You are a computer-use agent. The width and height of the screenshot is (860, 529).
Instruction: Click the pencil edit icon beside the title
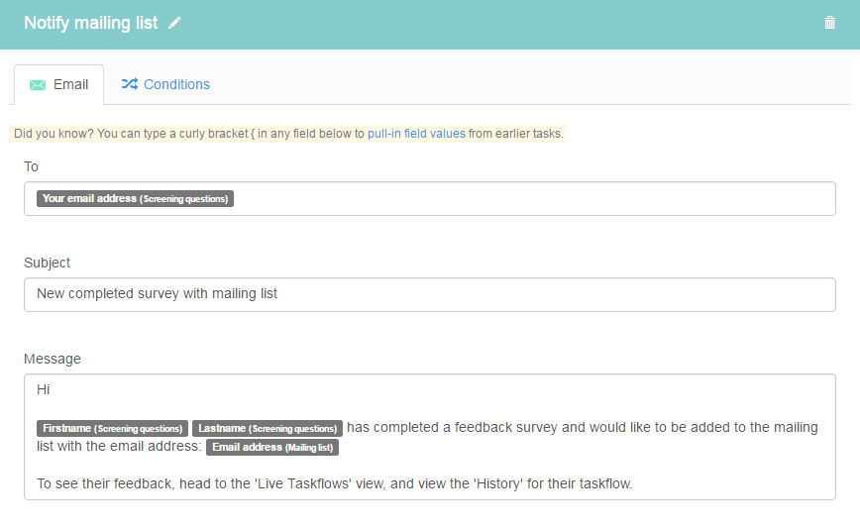(x=174, y=23)
